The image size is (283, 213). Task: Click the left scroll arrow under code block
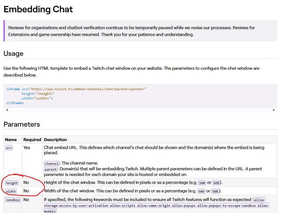pos(7,110)
